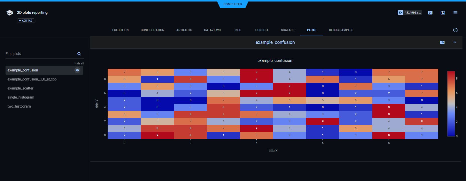Click the heatmap color scale bar
Viewport: 466px width, 181px height.
tap(451, 104)
